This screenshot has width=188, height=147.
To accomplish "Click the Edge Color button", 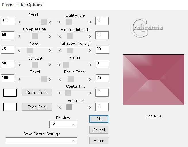I will (x=37, y=107).
